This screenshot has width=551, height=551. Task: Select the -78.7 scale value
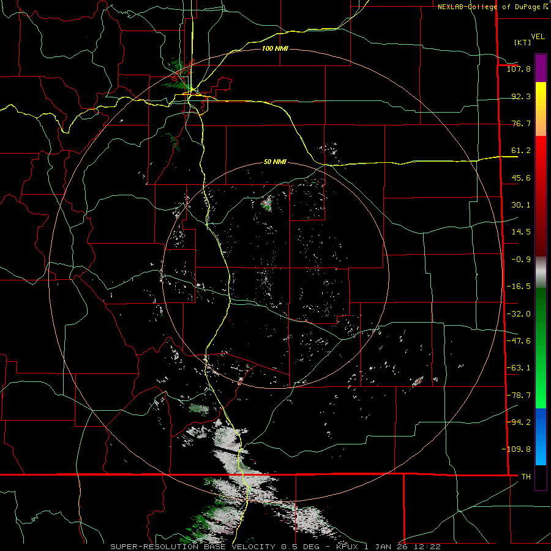pyautogui.click(x=519, y=395)
